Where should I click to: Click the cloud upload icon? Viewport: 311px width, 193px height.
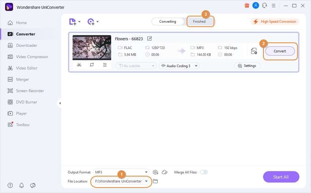coord(165,172)
